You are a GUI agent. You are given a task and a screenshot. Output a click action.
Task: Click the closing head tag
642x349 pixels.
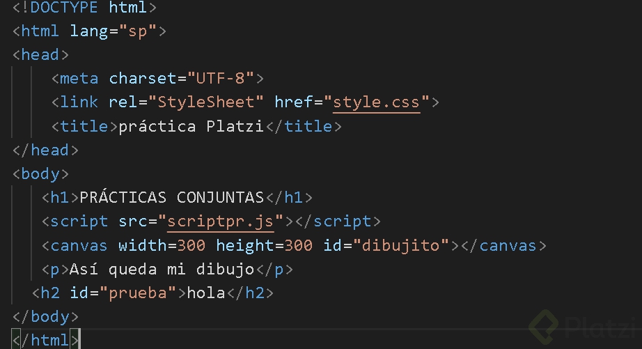tap(45, 150)
